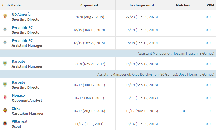Click the PPM column header
216x130 pixels.
pyautogui.click(x=210, y=5)
